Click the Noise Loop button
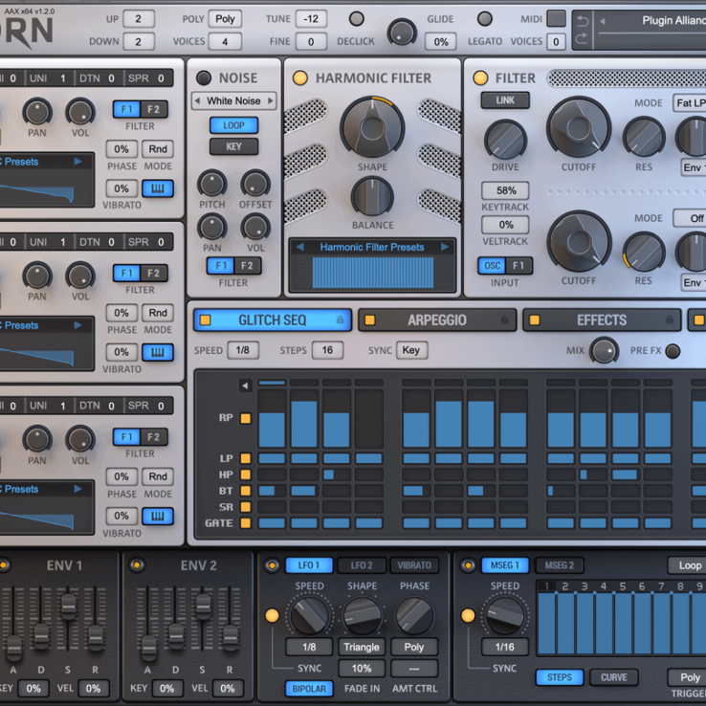The image size is (706, 706). point(233,125)
